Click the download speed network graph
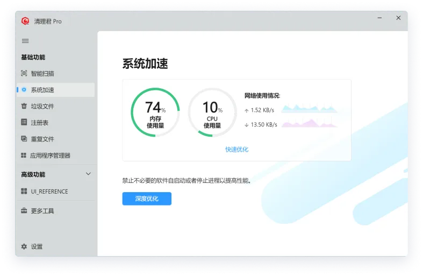 point(310,124)
